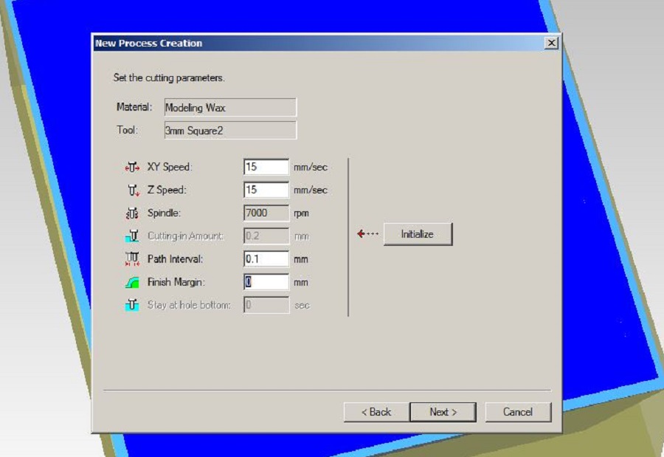Click the green Finish Margin icon
This screenshot has height=457, width=664.
(132, 282)
